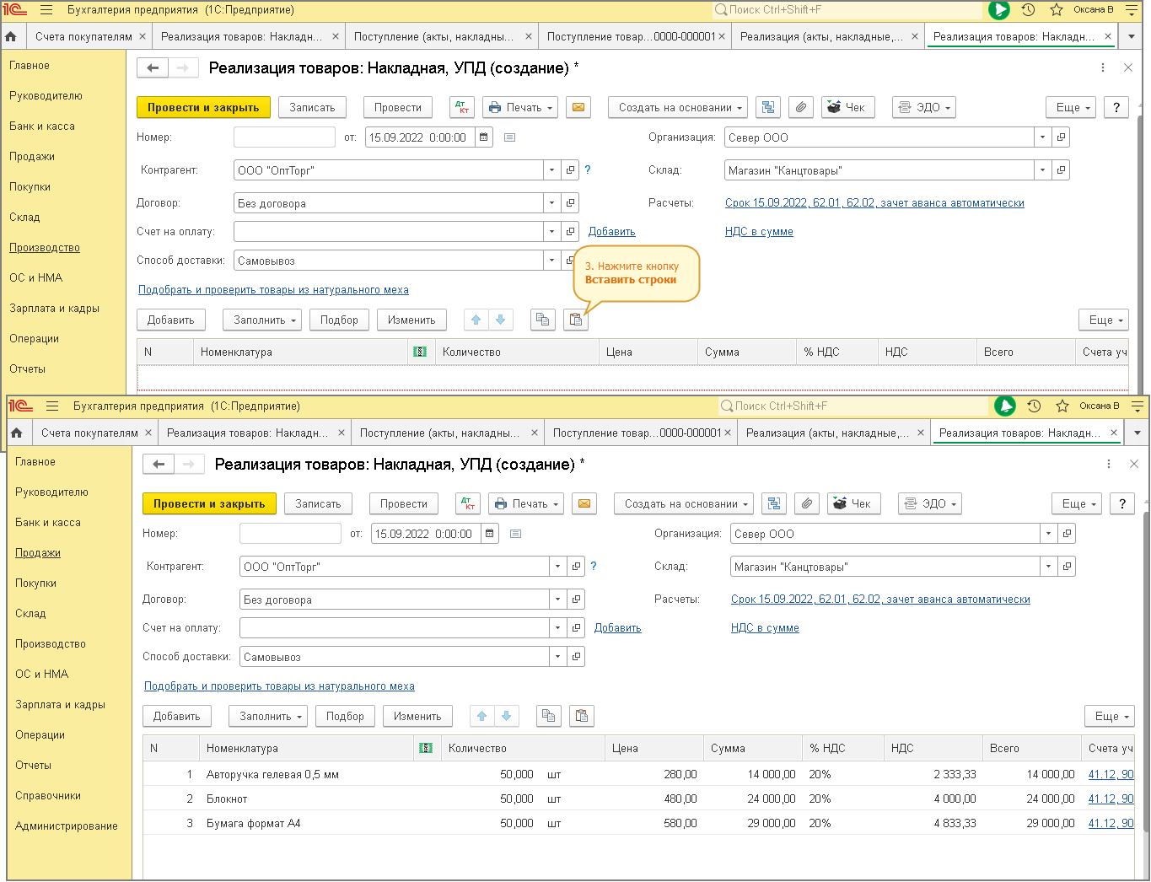This screenshot has width=1151, height=882.
Task: Focus the search field in lower window header
Action: point(853,406)
